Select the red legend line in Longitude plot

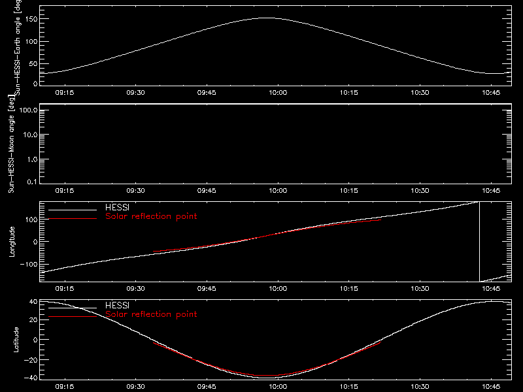pyautogui.click(x=73, y=219)
